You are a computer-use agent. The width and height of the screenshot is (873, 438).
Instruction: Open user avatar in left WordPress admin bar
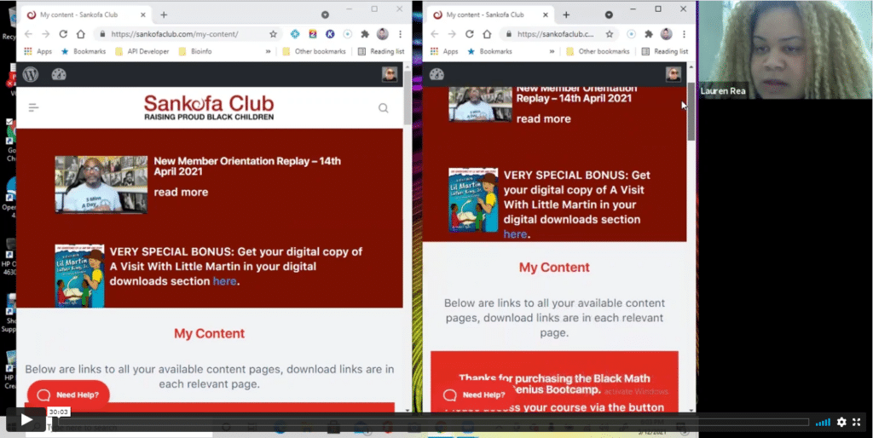point(390,74)
